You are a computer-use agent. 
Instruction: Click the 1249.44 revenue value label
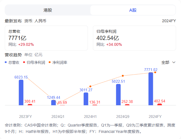(53, 98)
